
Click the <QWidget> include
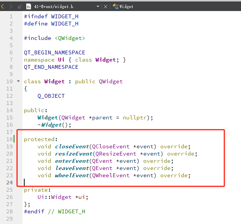[x=70, y=38]
